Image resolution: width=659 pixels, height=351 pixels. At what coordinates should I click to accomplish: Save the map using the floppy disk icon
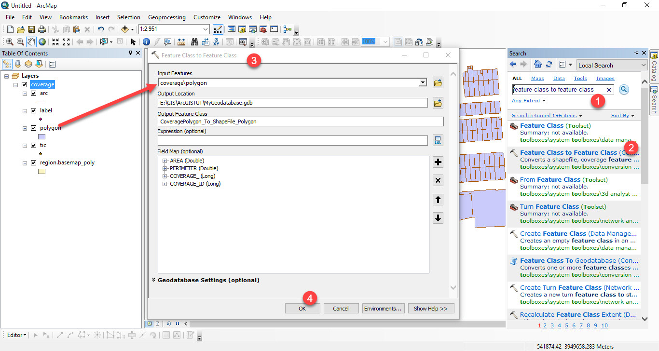pos(31,29)
